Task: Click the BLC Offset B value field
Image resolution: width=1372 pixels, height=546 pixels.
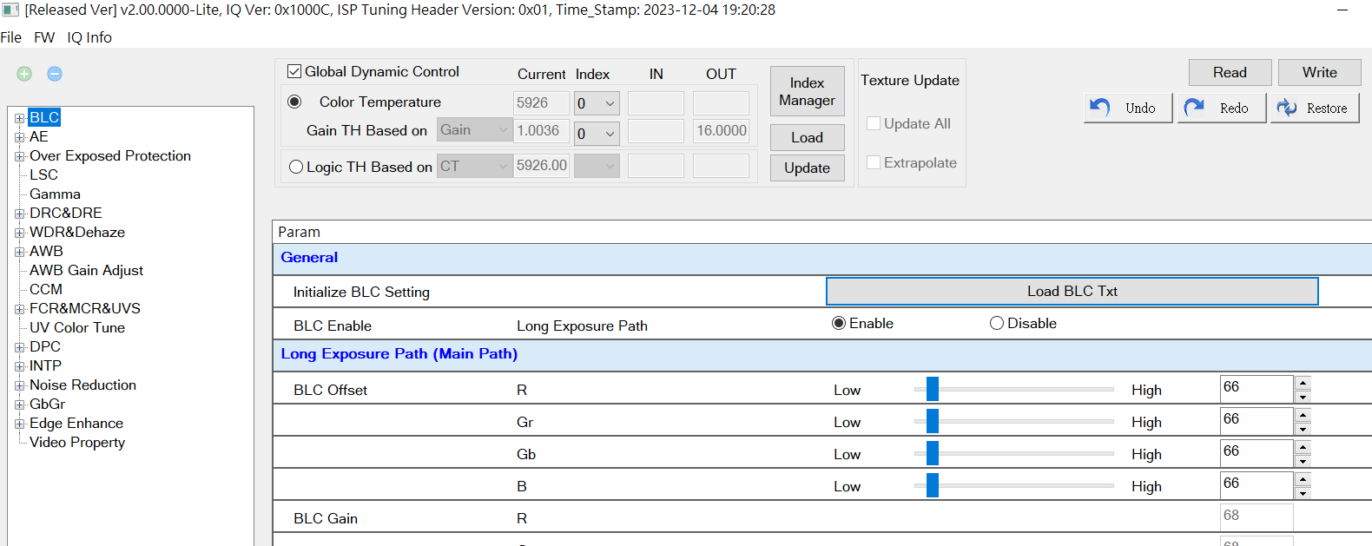Action: [x=1256, y=484]
